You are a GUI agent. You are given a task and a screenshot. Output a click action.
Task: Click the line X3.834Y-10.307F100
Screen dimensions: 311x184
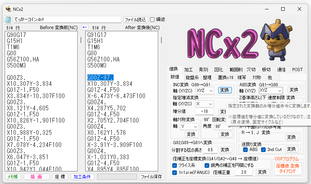tap(36, 96)
